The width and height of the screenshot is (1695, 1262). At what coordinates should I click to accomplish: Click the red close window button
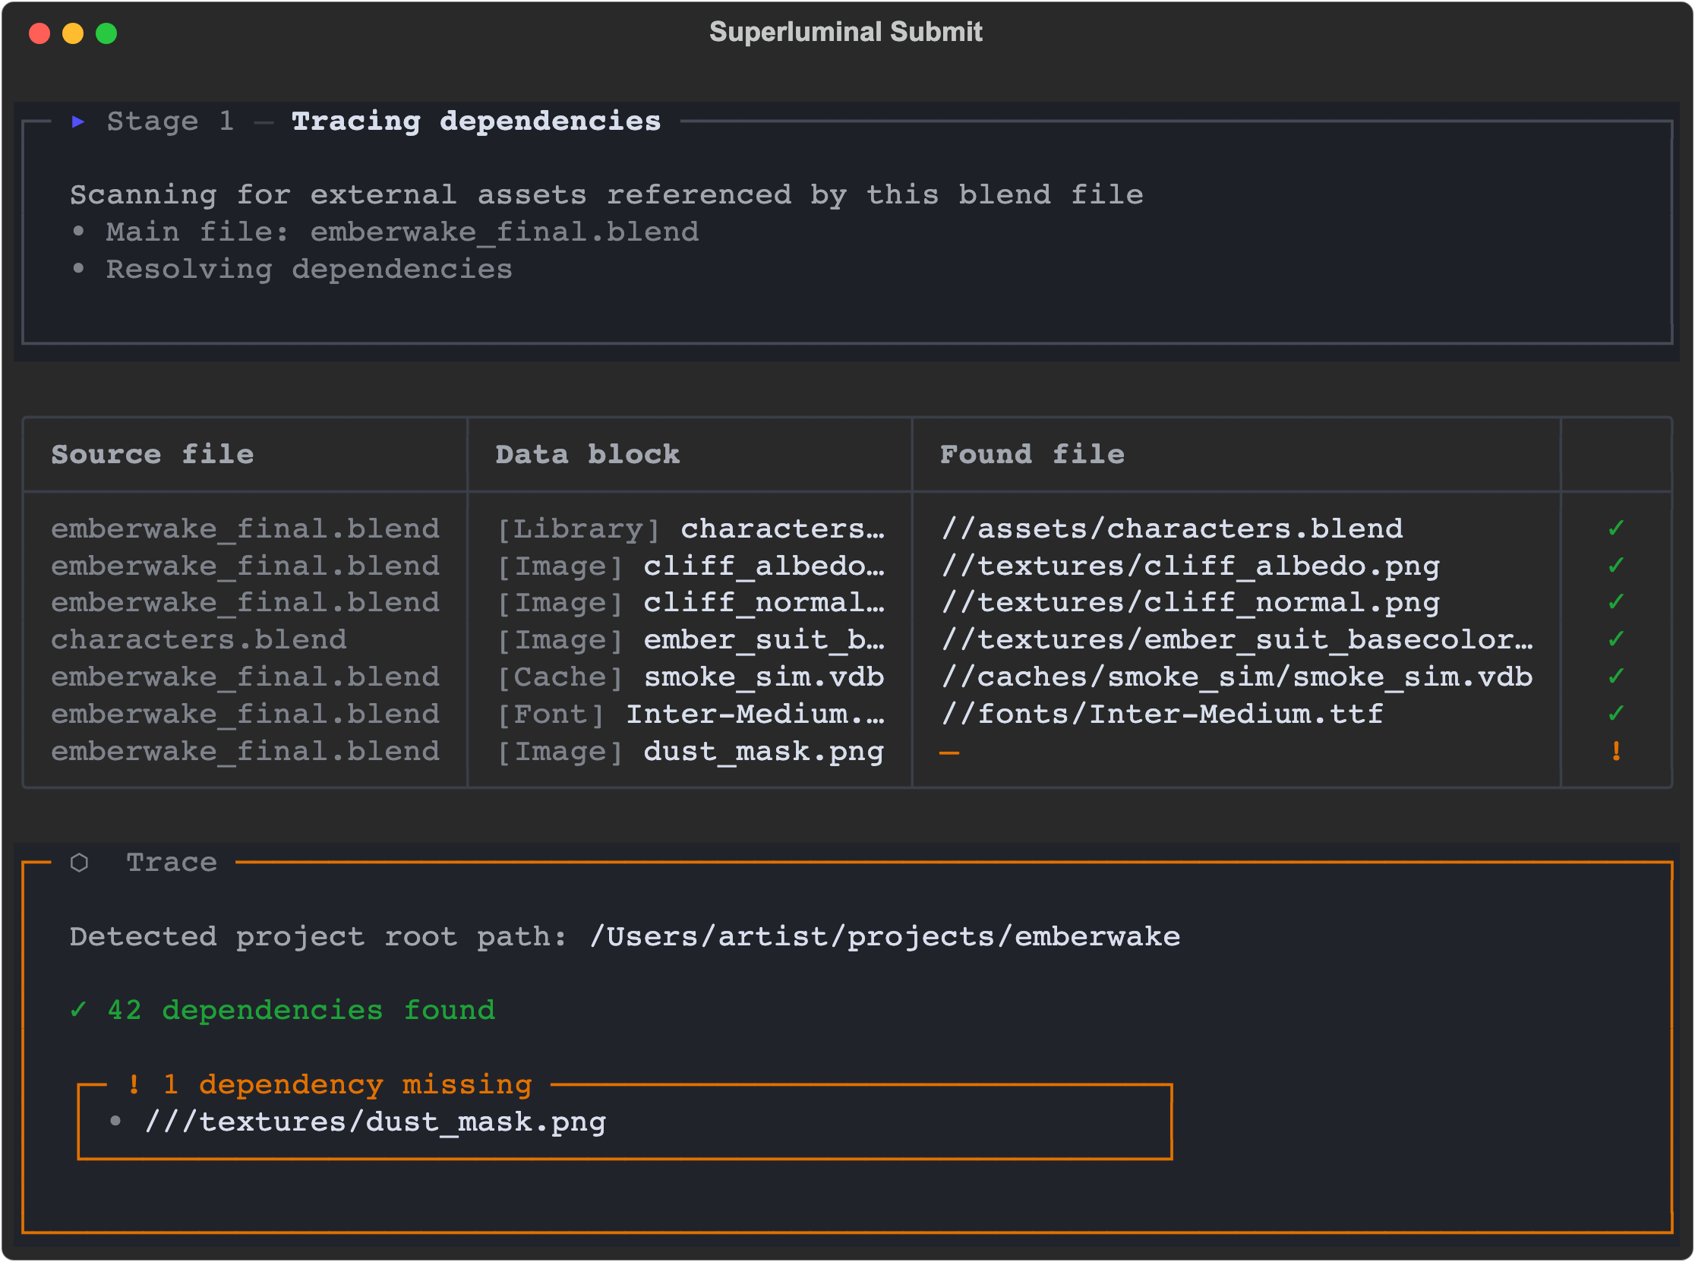39,33
